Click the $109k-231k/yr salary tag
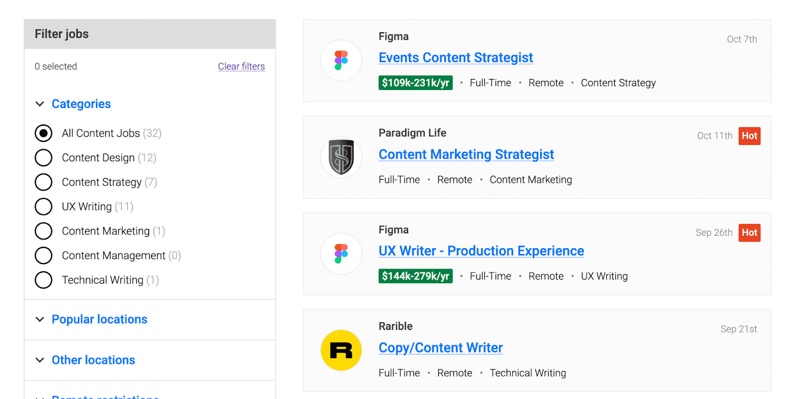Image resolution: width=796 pixels, height=399 pixels. (x=415, y=83)
